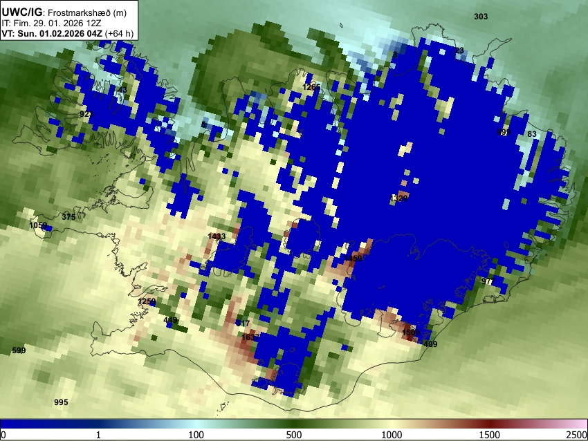Click the 999 value near the east coast
This screenshot has height=441, width=588.
pyautogui.click(x=503, y=132)
